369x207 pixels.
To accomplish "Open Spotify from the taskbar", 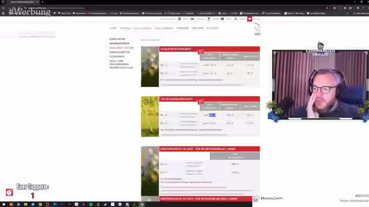I will pyautogui.click(x=91, y=205).
